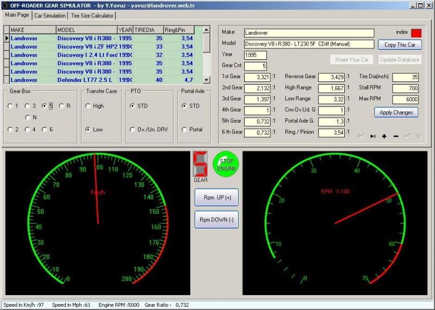Click Copy This Car button
Image resolution: width=435 pixels, height=310 pixels.
(400, 45)
